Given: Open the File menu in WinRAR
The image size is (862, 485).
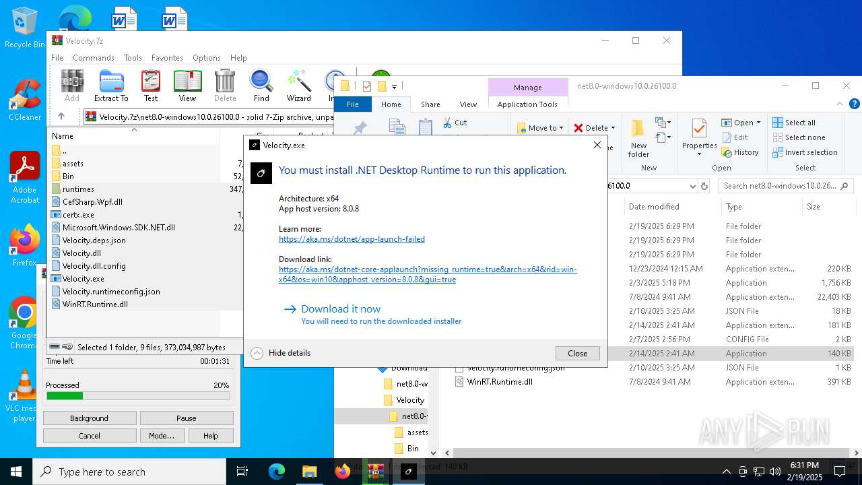Looking at the screenshot, I should 57,58.
